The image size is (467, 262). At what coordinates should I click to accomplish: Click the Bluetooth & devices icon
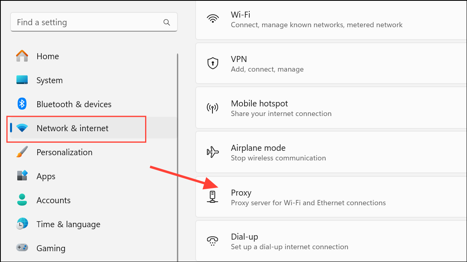[22, 104]
